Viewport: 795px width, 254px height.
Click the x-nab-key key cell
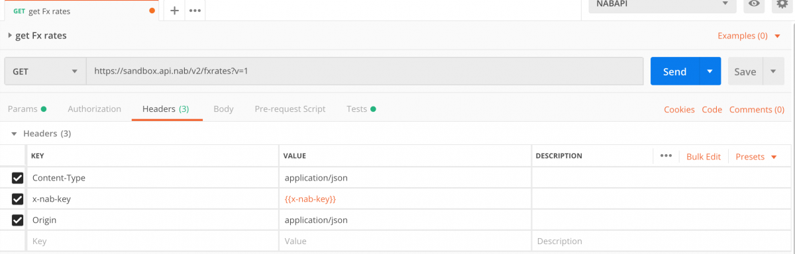pos(153,199)
